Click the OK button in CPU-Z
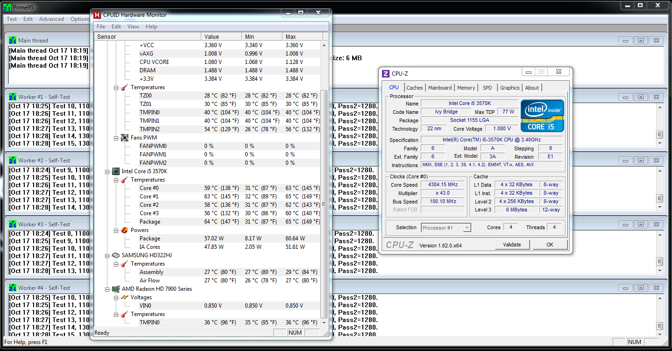The width and height of the screenshot is (672, 351). (x=550, y=245)
